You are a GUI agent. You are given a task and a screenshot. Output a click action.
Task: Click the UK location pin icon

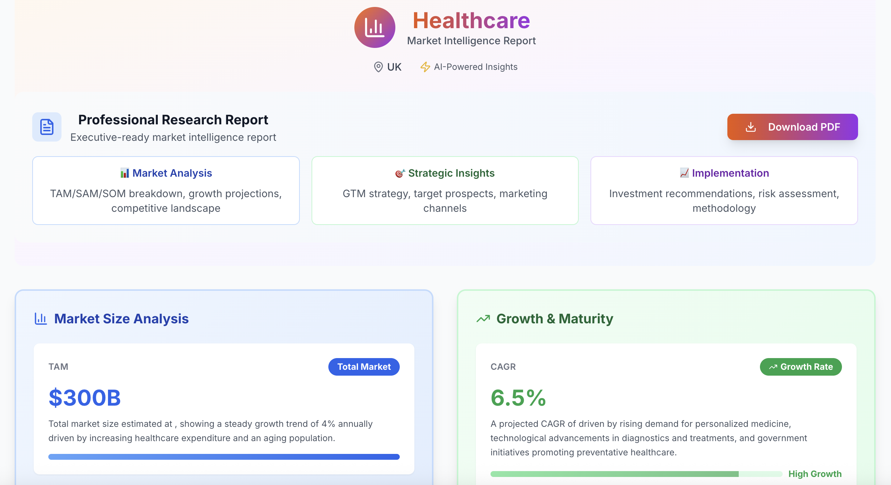(x=378, y=67)
